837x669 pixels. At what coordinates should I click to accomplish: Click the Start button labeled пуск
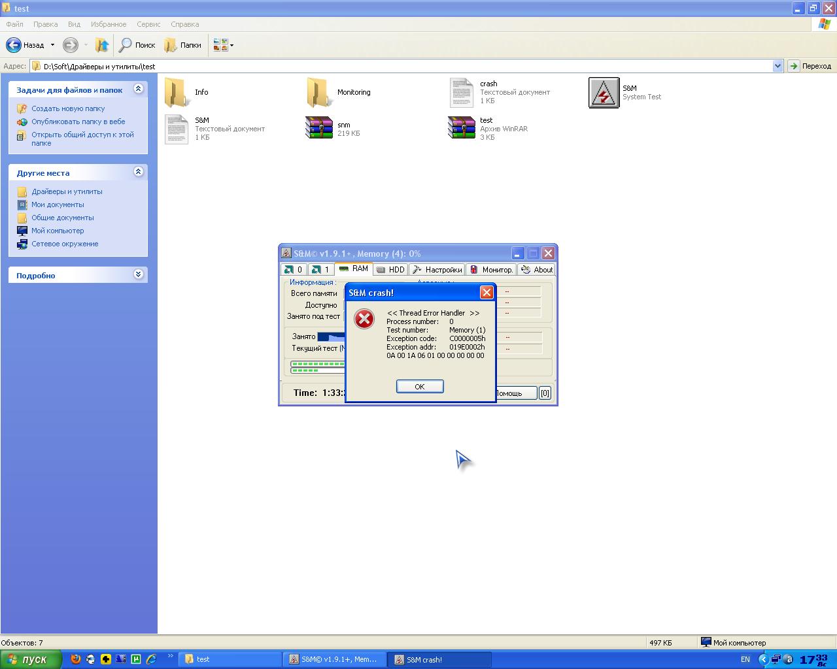[31, 659]
